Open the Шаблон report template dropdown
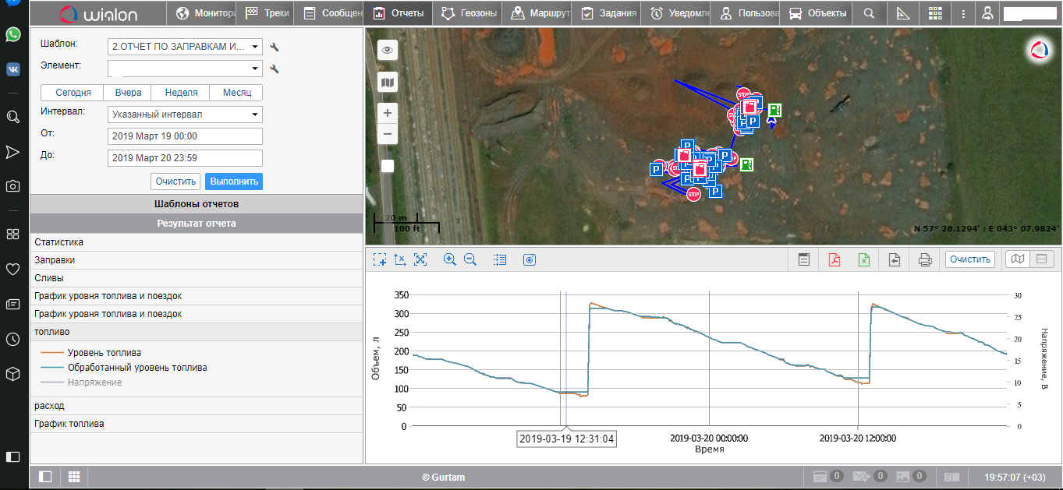This screenshot has width=1063, height=490. [185, 47]
